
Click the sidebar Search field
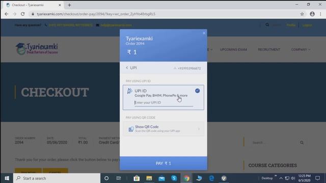275,142
